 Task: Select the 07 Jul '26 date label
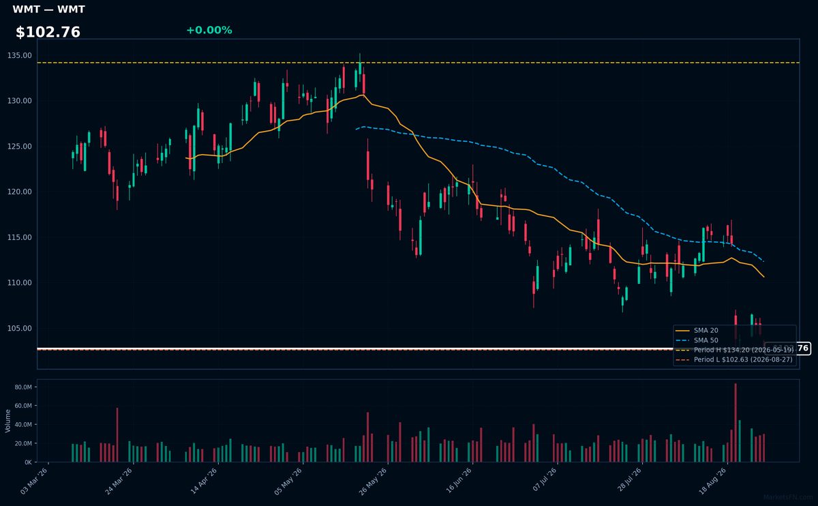(542, 481)
